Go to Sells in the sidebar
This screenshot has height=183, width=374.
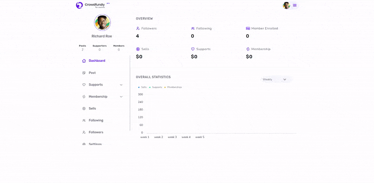[92, 109]
